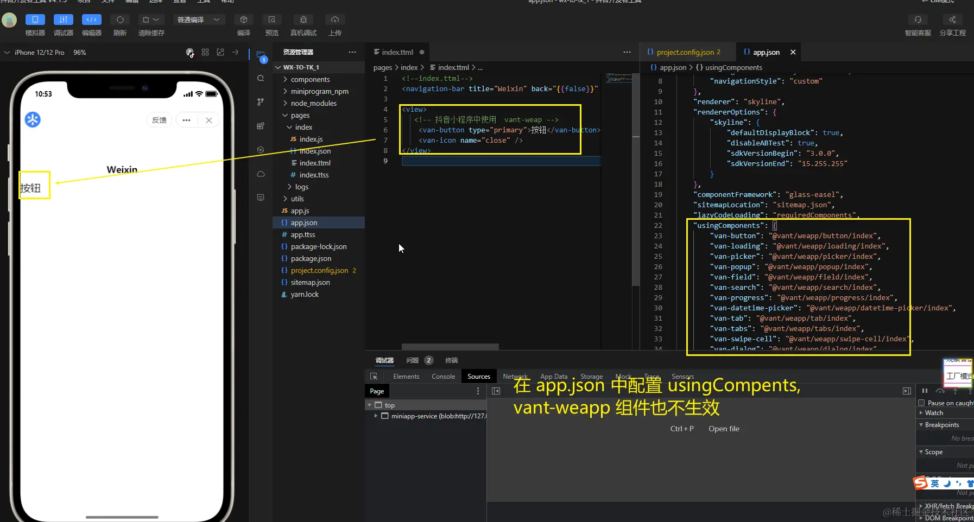The image size is (974, 522).
Task: Click the user avatar in the toolbar
Action: click(9, 20)
